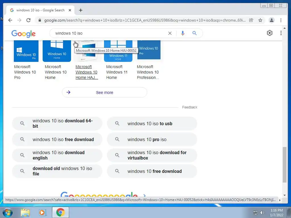Search windows 10 iso to usb
The image size is (291, 218).
tap(152, 123)
